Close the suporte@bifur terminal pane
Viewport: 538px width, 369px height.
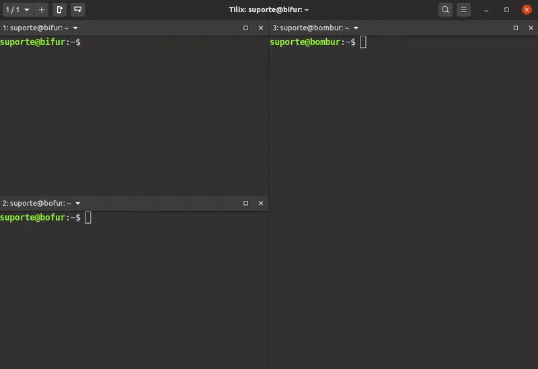pos(261,28)
